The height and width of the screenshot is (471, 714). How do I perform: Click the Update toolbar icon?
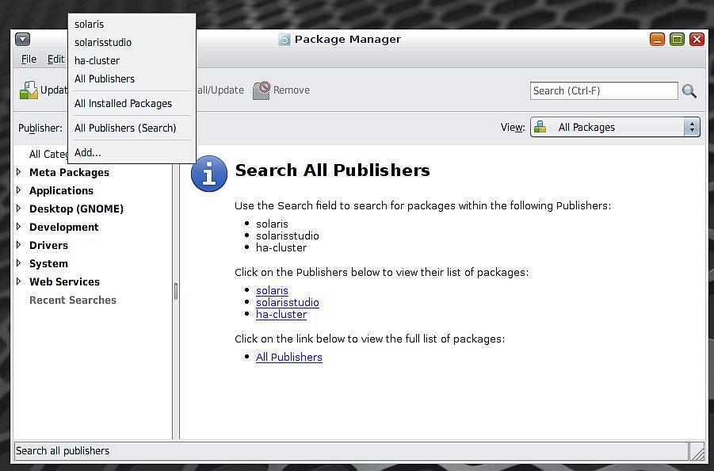[x=29, y=90]
